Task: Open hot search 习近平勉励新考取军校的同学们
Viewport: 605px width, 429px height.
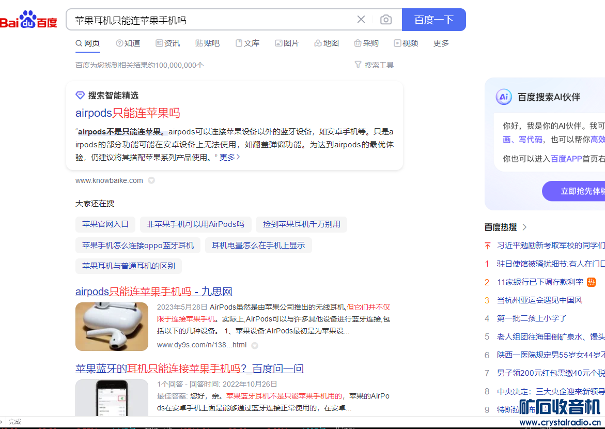Action: point(551,245)
